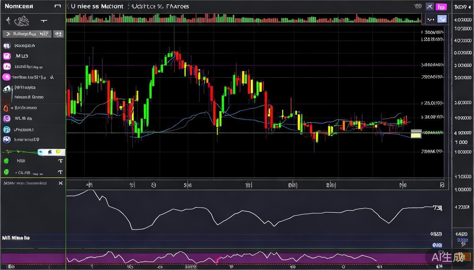Screen dimensions: 474x270
Task: Click the small icon button right of the sidebar search
Action: (x=58, y=34)
